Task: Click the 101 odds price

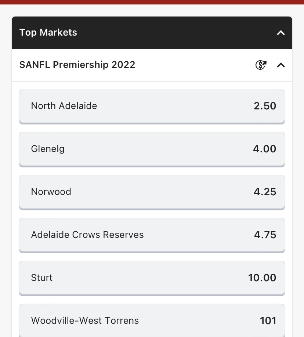Action: (x=268, y=320)
